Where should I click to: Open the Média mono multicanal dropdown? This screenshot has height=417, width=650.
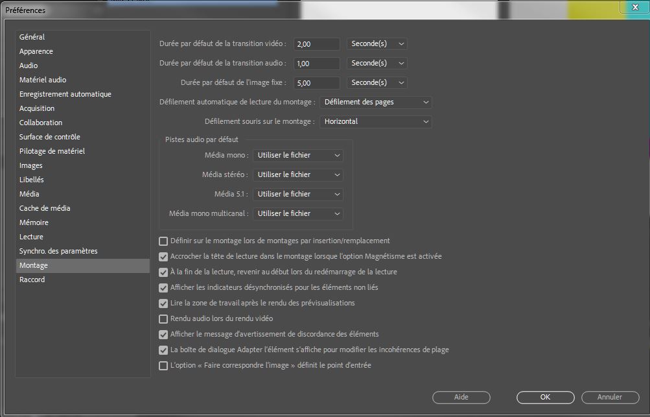pyautogui.click(x=298, y=213)
